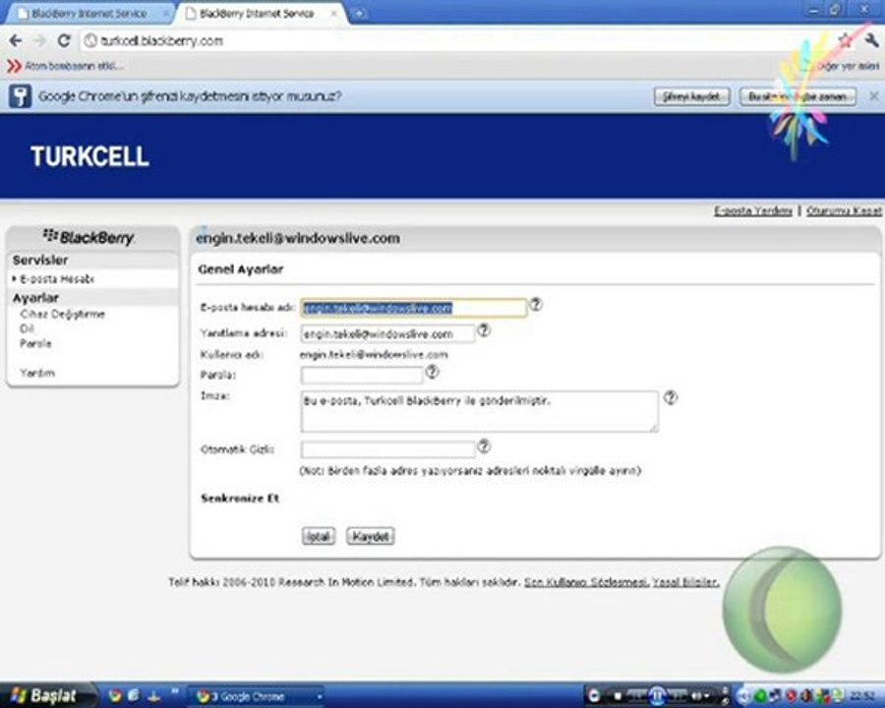Open Yardım in the sidebar

[x=37, y=373]
